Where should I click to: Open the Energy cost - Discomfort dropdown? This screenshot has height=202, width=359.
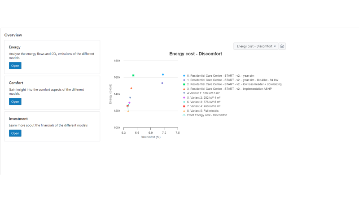(x=256, y=46)
